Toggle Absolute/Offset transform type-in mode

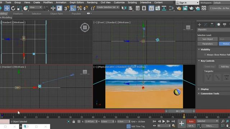click(x=79, y=121)
